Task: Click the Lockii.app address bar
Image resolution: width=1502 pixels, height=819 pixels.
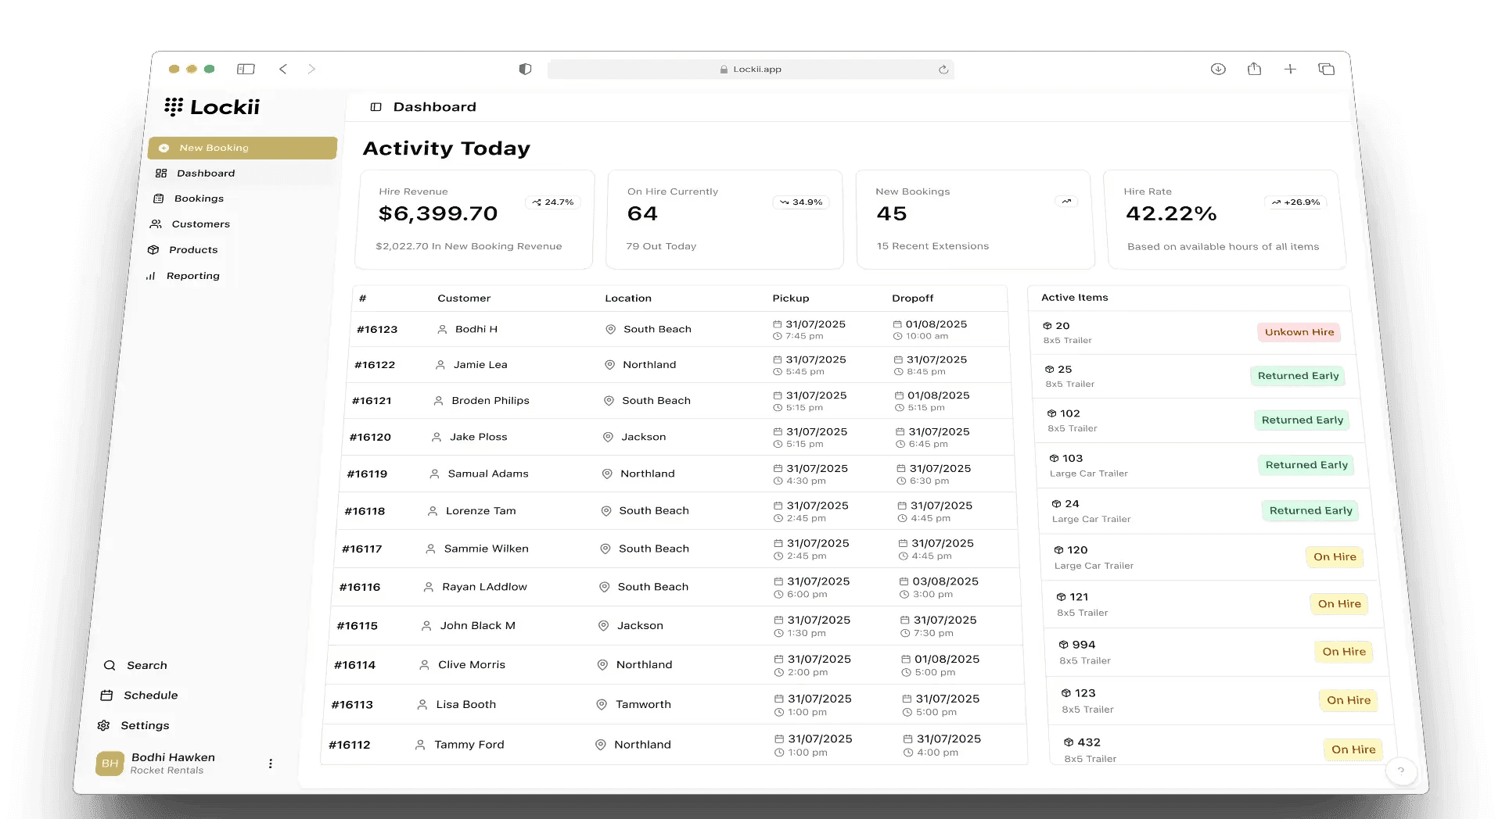Action: click(751, 70)
